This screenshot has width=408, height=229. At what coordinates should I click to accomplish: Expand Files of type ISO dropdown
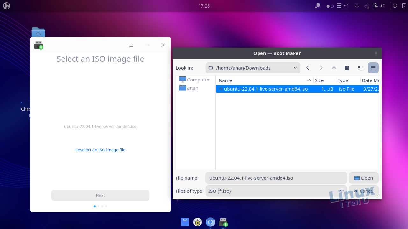276,191
